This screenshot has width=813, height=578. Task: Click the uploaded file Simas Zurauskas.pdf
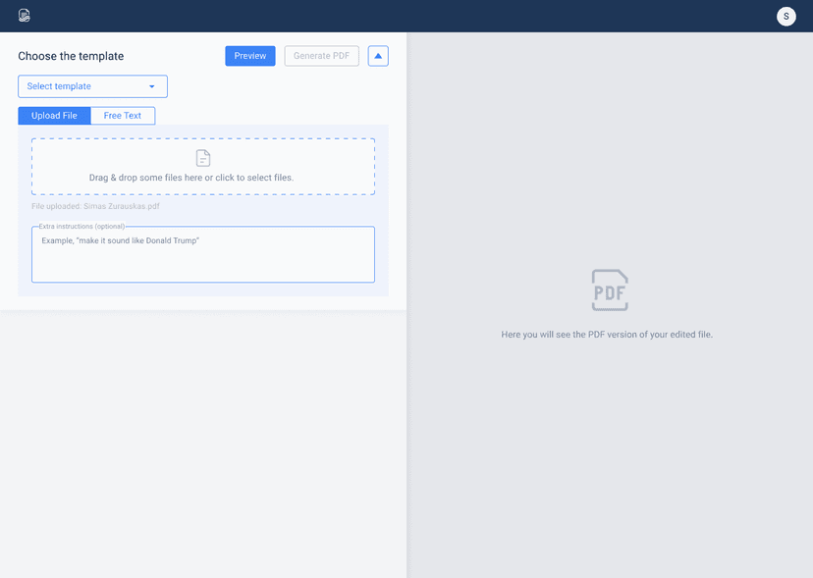click(x=95, y=206)
